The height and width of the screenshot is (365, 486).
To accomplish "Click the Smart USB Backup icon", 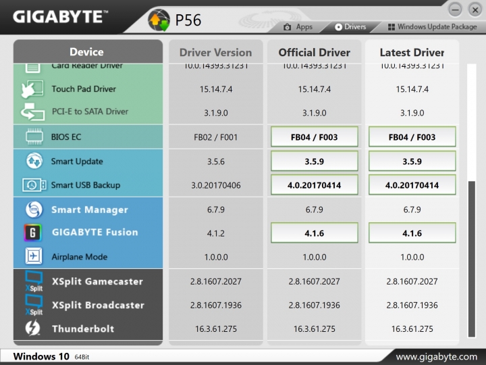I will [34, 185].
